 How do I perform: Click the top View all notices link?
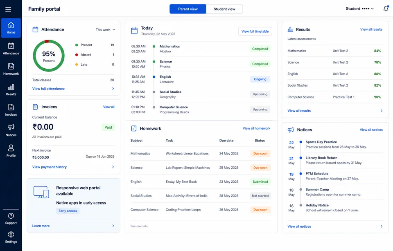pyautogui.click(x=371, y=130)
